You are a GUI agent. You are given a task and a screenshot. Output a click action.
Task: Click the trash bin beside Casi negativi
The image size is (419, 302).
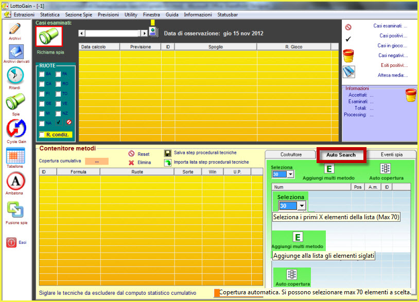(348, 56)
